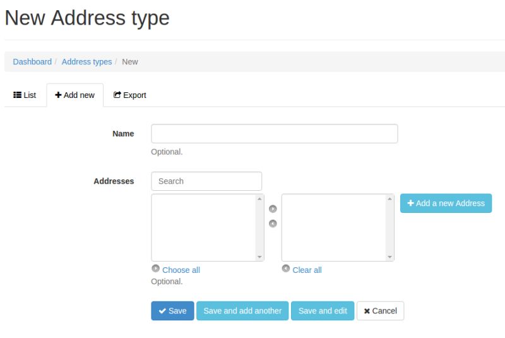Open the List tab

(x=25, y=95)
